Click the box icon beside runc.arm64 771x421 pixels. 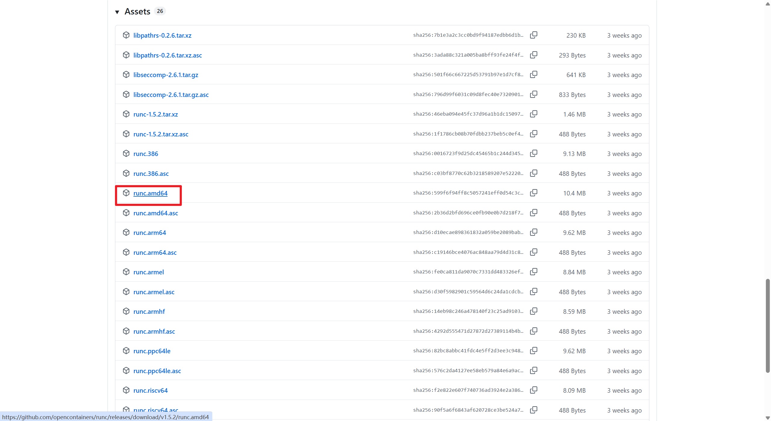pyautogui.click(x=126, y=232)
